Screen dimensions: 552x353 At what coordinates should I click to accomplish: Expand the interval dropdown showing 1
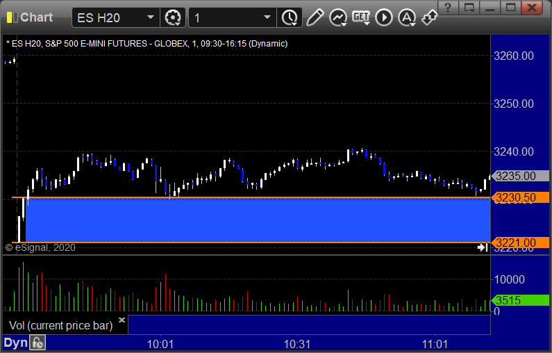[267, 17]
